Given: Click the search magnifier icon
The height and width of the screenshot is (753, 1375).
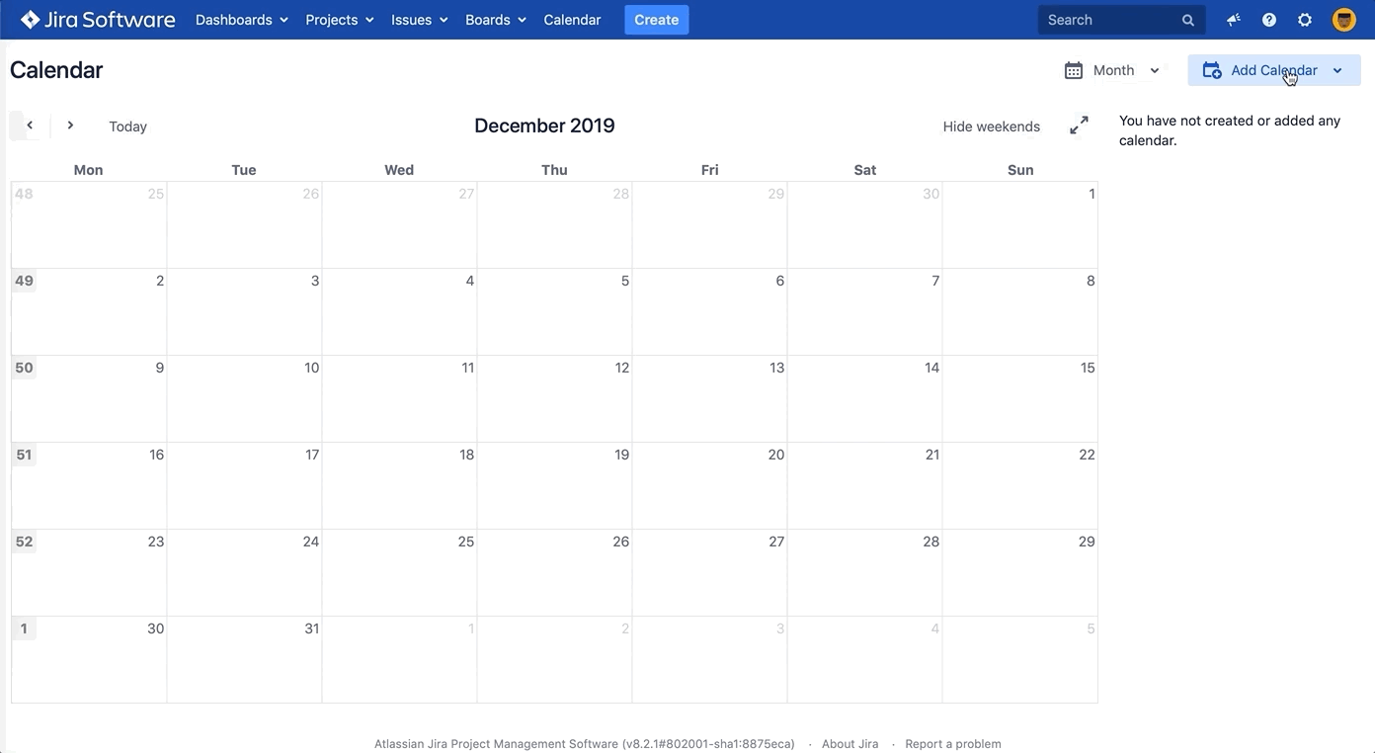Looking at the screenshot, I should 1188,20.
